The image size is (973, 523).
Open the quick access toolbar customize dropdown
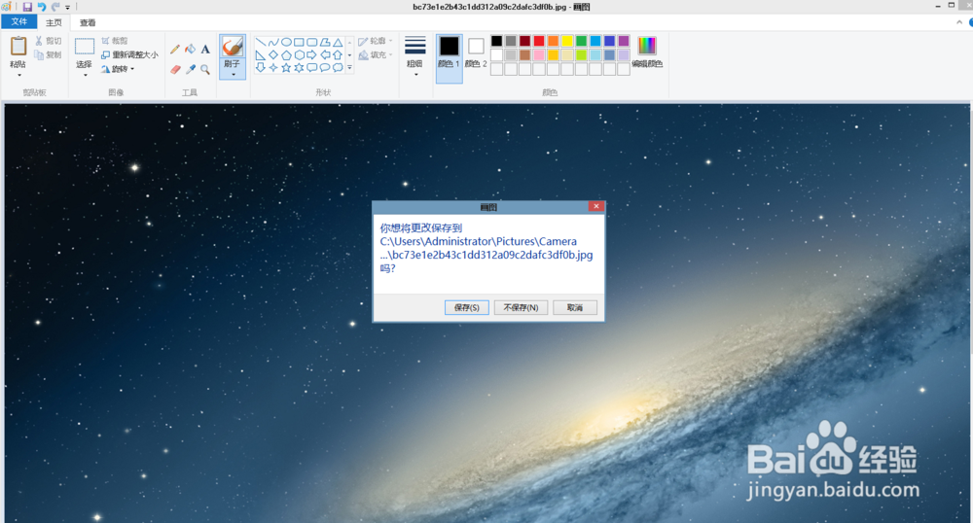click(x=68, y=8)
